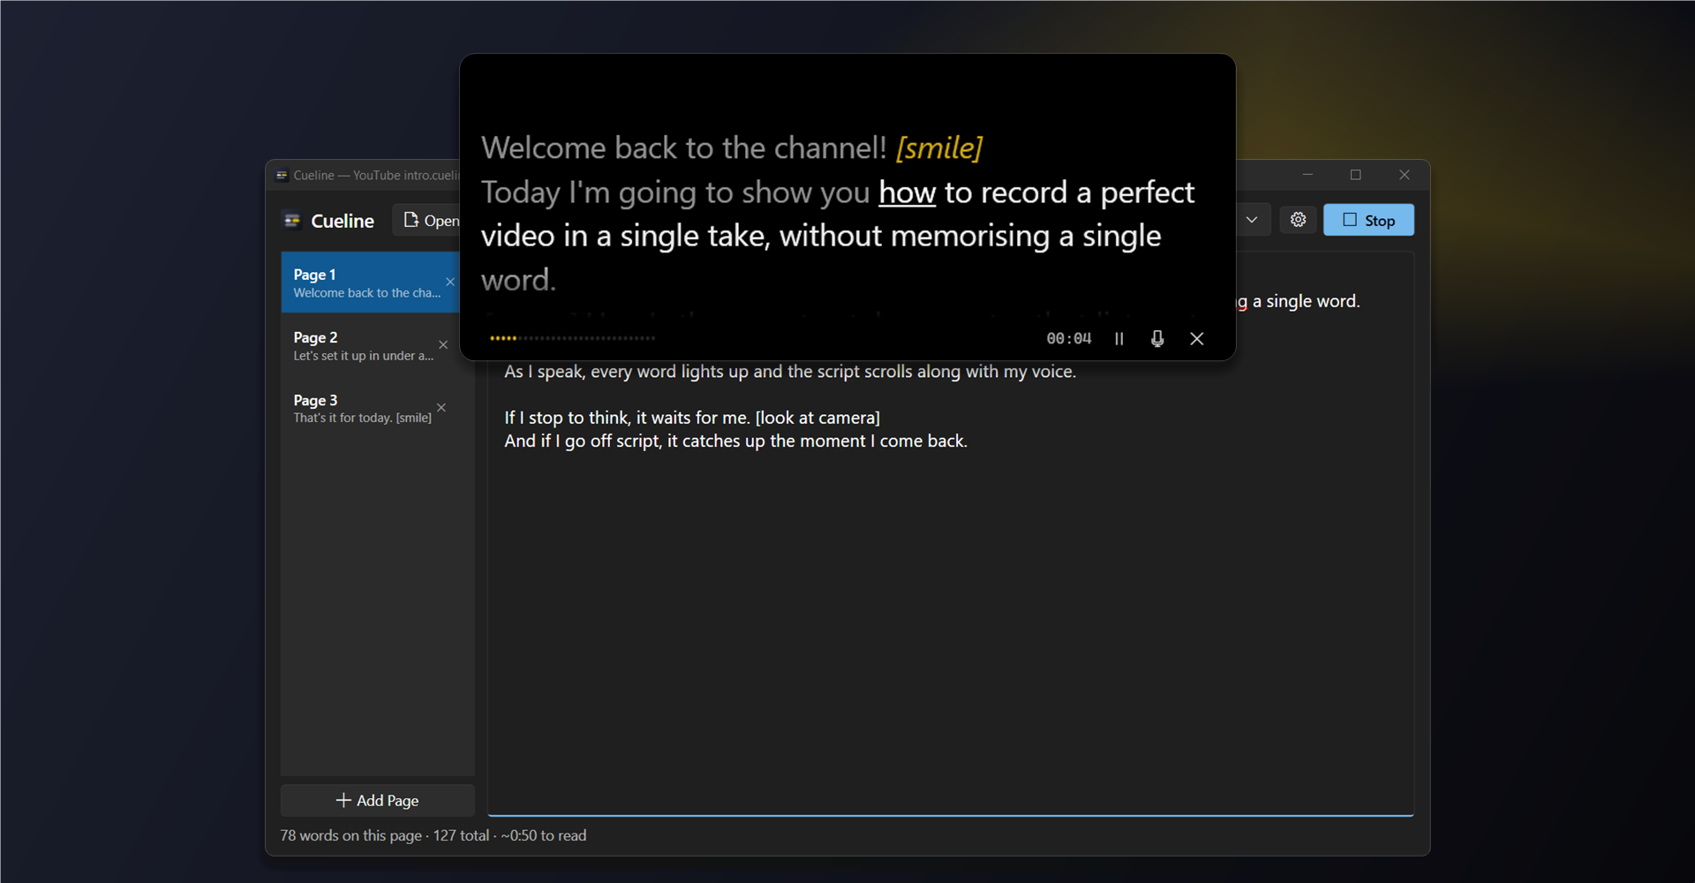Viewport: 1695px width, 883px height.
Task: Maximize the Cueline window
Action: pyautogui.click(x=1356, y=175)
